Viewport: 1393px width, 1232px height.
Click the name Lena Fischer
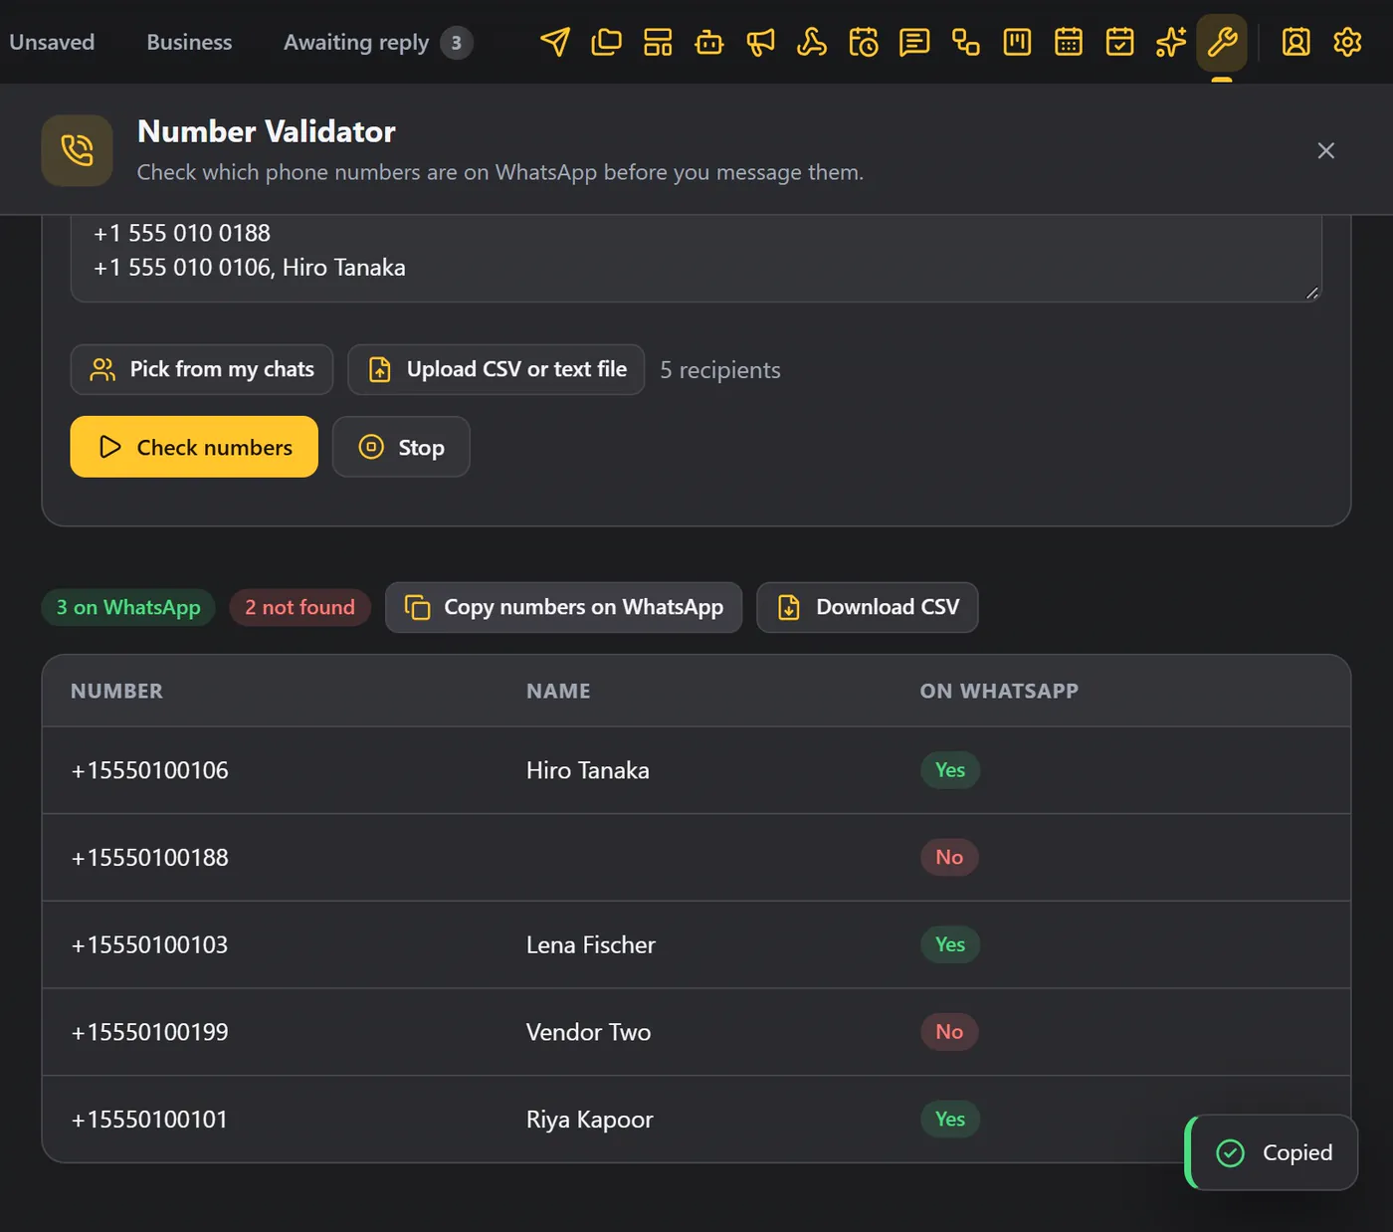[x=591, y=944]
